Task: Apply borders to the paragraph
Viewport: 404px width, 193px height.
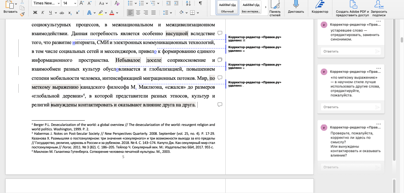Action: [192, 13]
